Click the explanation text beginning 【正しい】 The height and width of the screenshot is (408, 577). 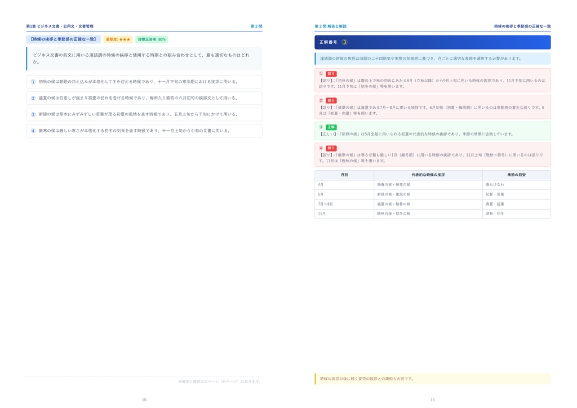(416, 134)
